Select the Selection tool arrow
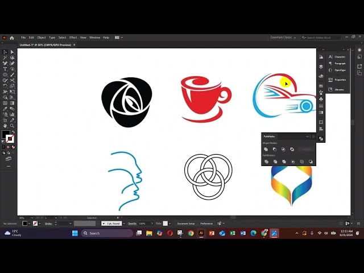This screenshot has width=364, height=273. (x=5, y=52)
